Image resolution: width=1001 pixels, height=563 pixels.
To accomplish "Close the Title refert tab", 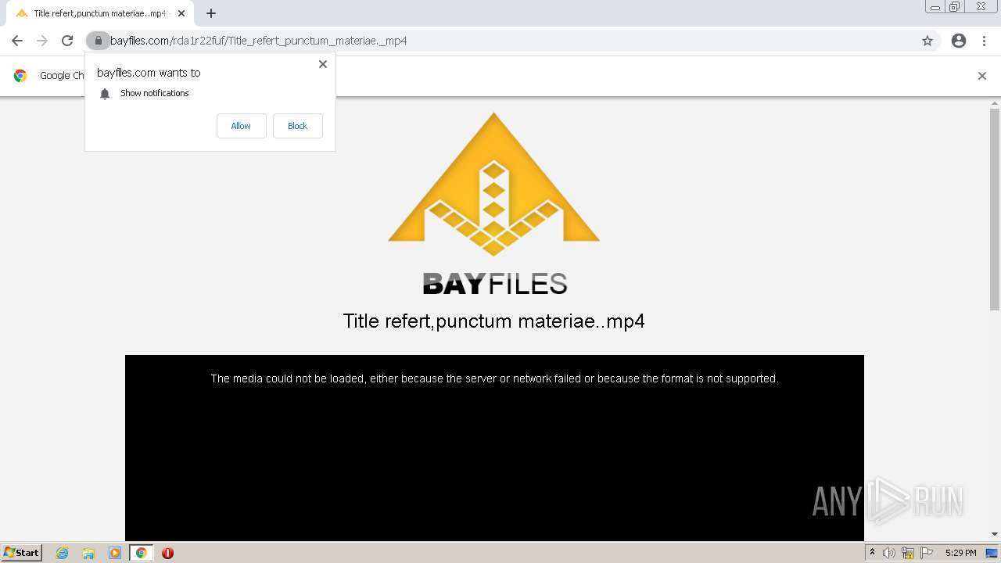I will click(x=181, y=13).
